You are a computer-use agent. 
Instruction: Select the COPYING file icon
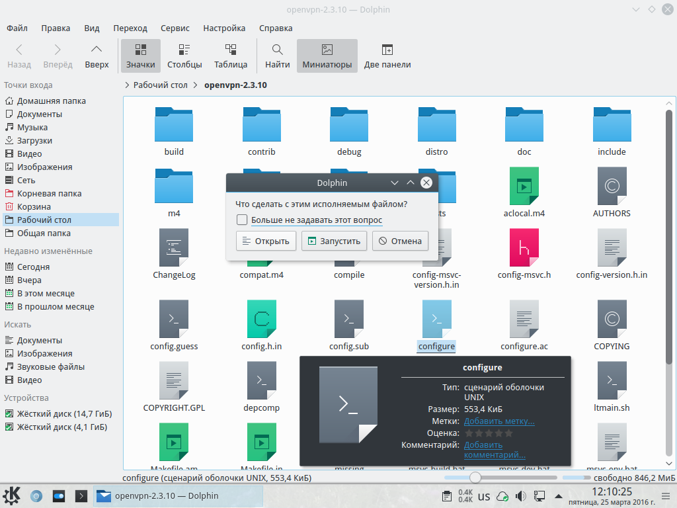pyautogui.click(x=612, y=319)
